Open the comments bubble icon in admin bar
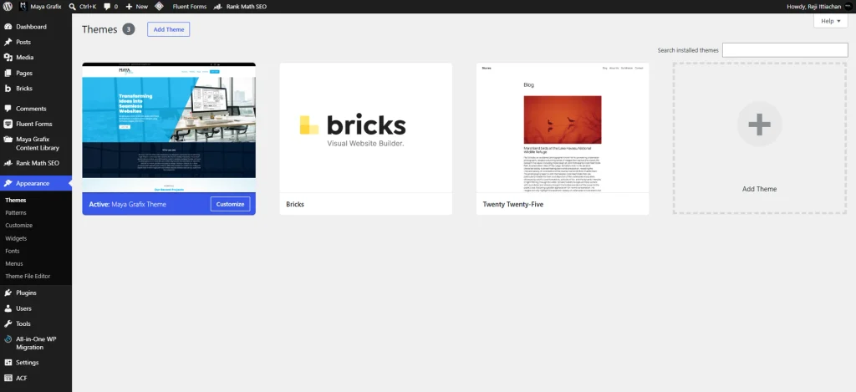This screenshot has height=392, width=856. [107, 7]
